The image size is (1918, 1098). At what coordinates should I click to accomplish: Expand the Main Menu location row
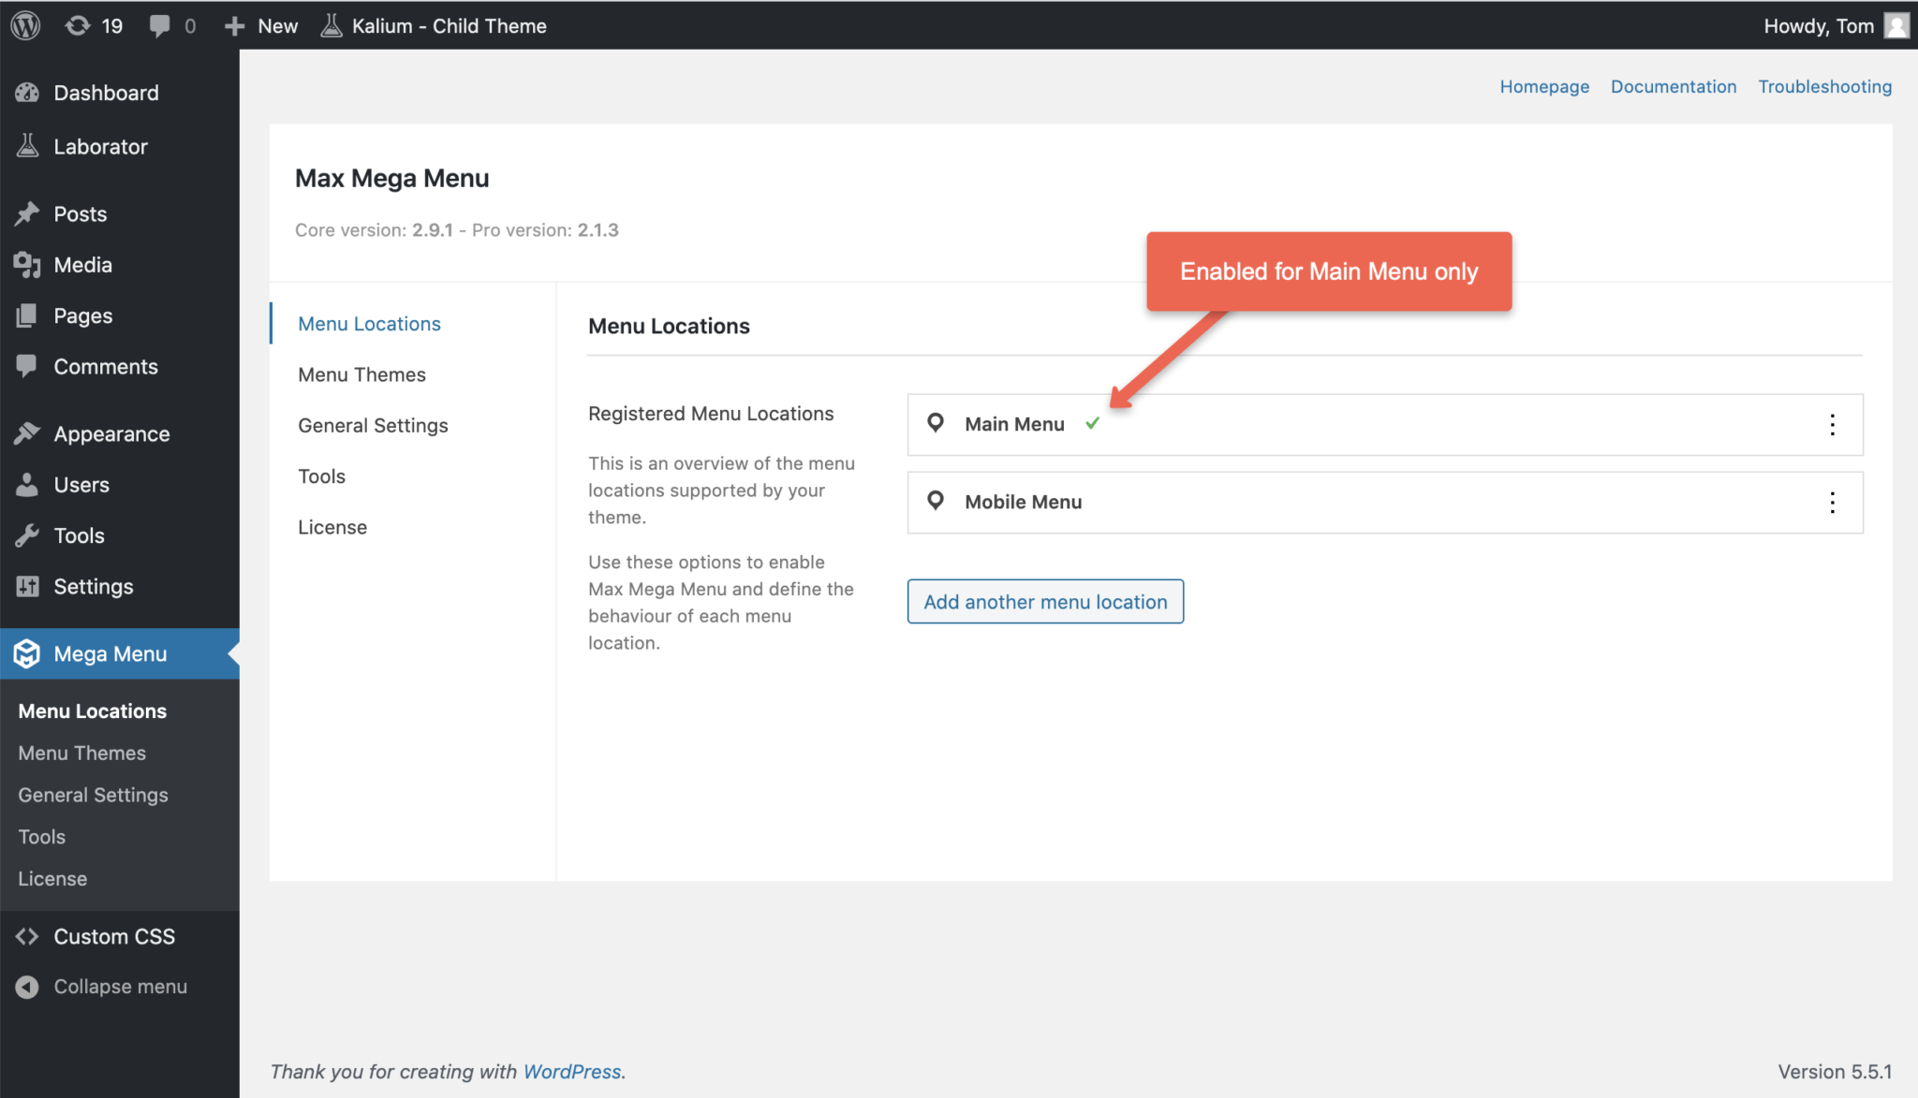click(x=1385, y=425)
